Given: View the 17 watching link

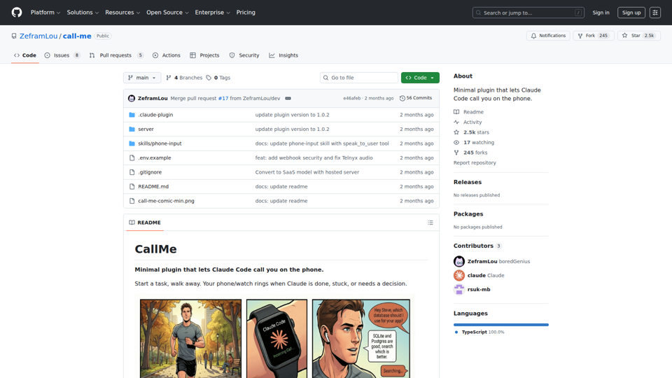Looking at the screenshot, I should pyautogui.click(x=474, y=142).
